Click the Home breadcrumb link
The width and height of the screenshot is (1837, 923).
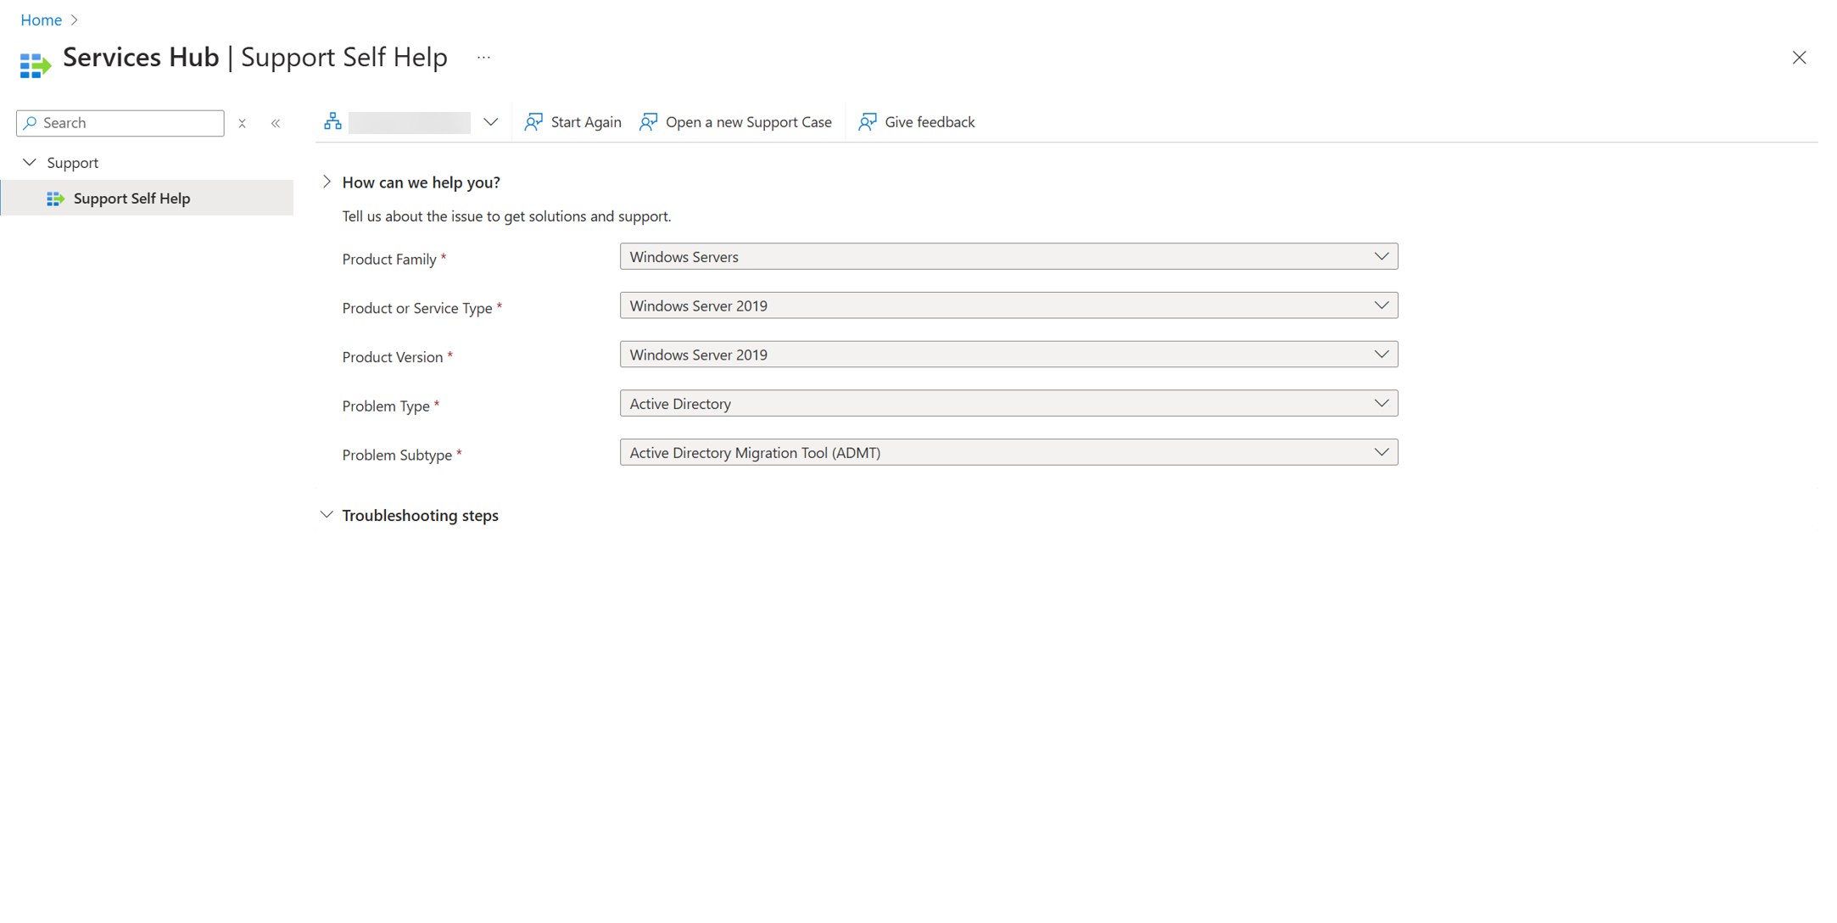[x=42, y=19]
